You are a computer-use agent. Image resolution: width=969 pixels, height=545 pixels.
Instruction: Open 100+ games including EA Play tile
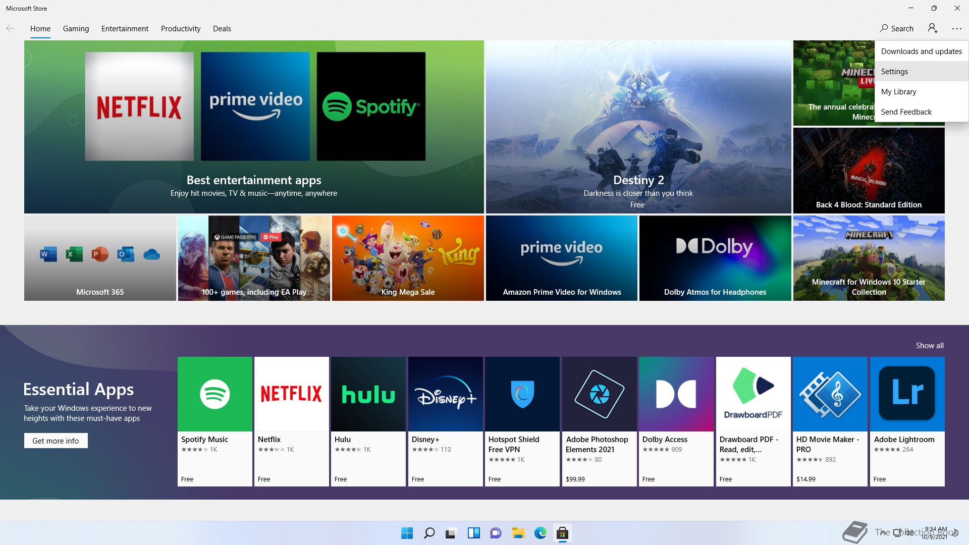coord(254,258)
